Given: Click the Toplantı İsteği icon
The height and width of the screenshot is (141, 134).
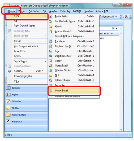Looking at the screenshot, I should pyautogui.click(x=51, y=46).
